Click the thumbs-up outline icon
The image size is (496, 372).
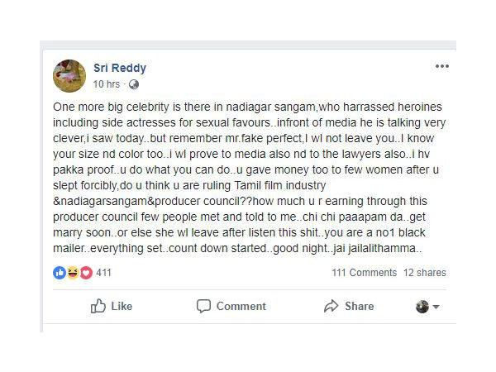[98, 306]
